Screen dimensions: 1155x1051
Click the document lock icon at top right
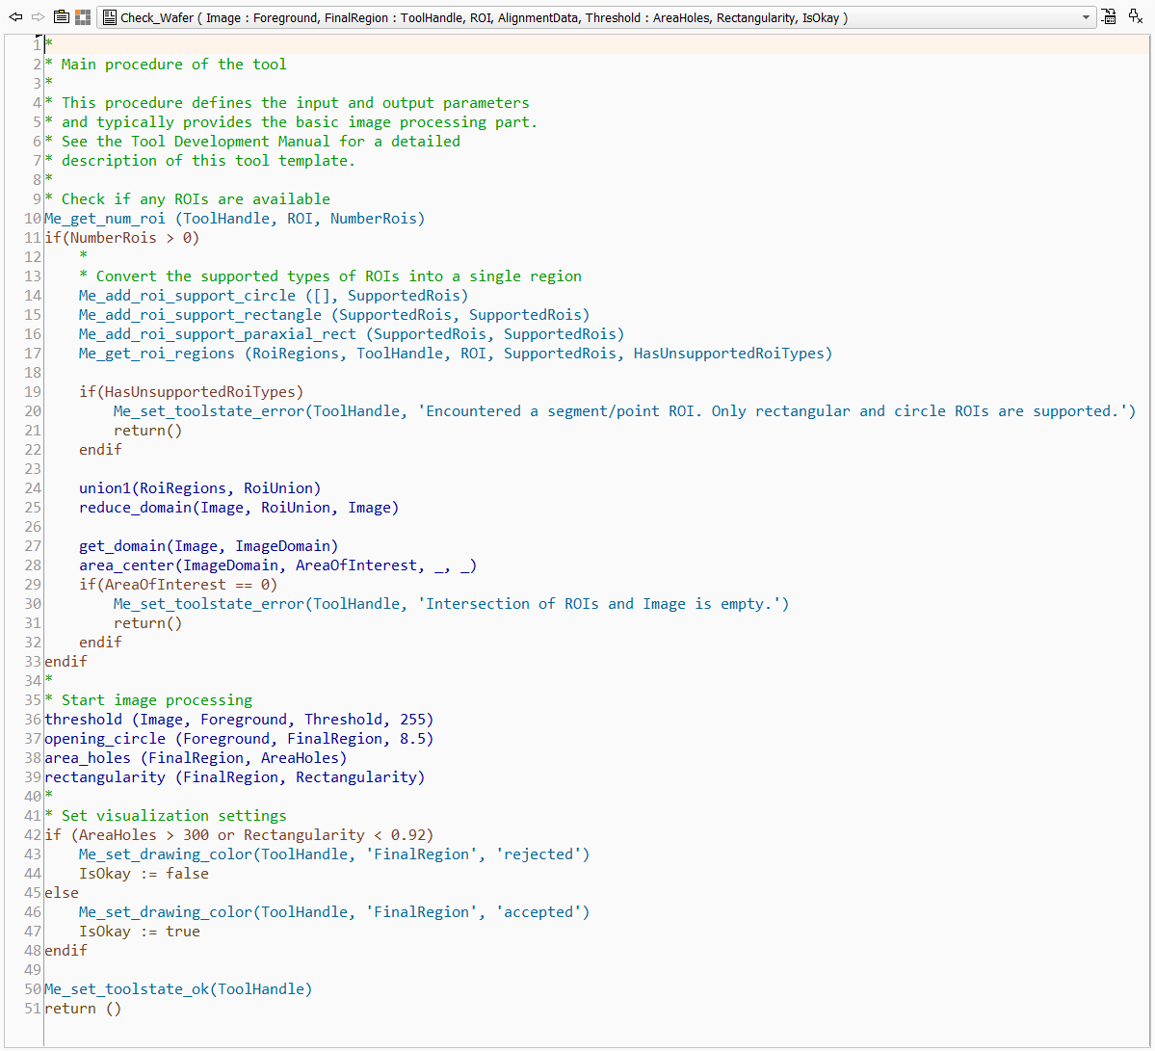coord(1109,17)
